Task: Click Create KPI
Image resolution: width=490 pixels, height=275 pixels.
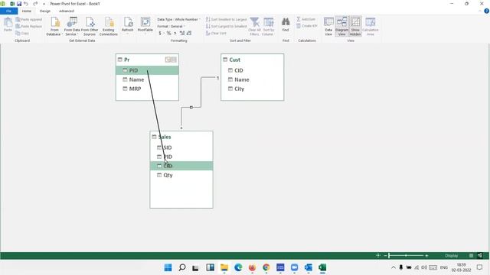Action: [x=307, y=26]
